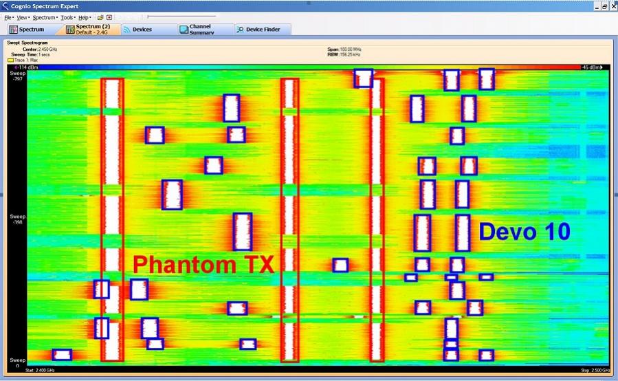Click the Cognio app icon in title bar
This screenshot has height=381, width=618.
pos(5,6)
